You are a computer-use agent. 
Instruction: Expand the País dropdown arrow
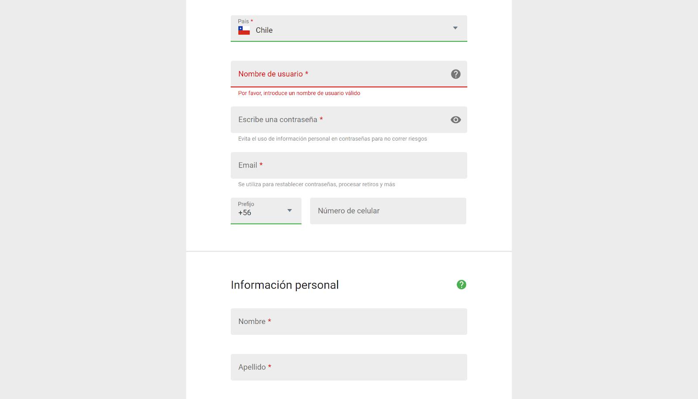(x=455, y=28)
